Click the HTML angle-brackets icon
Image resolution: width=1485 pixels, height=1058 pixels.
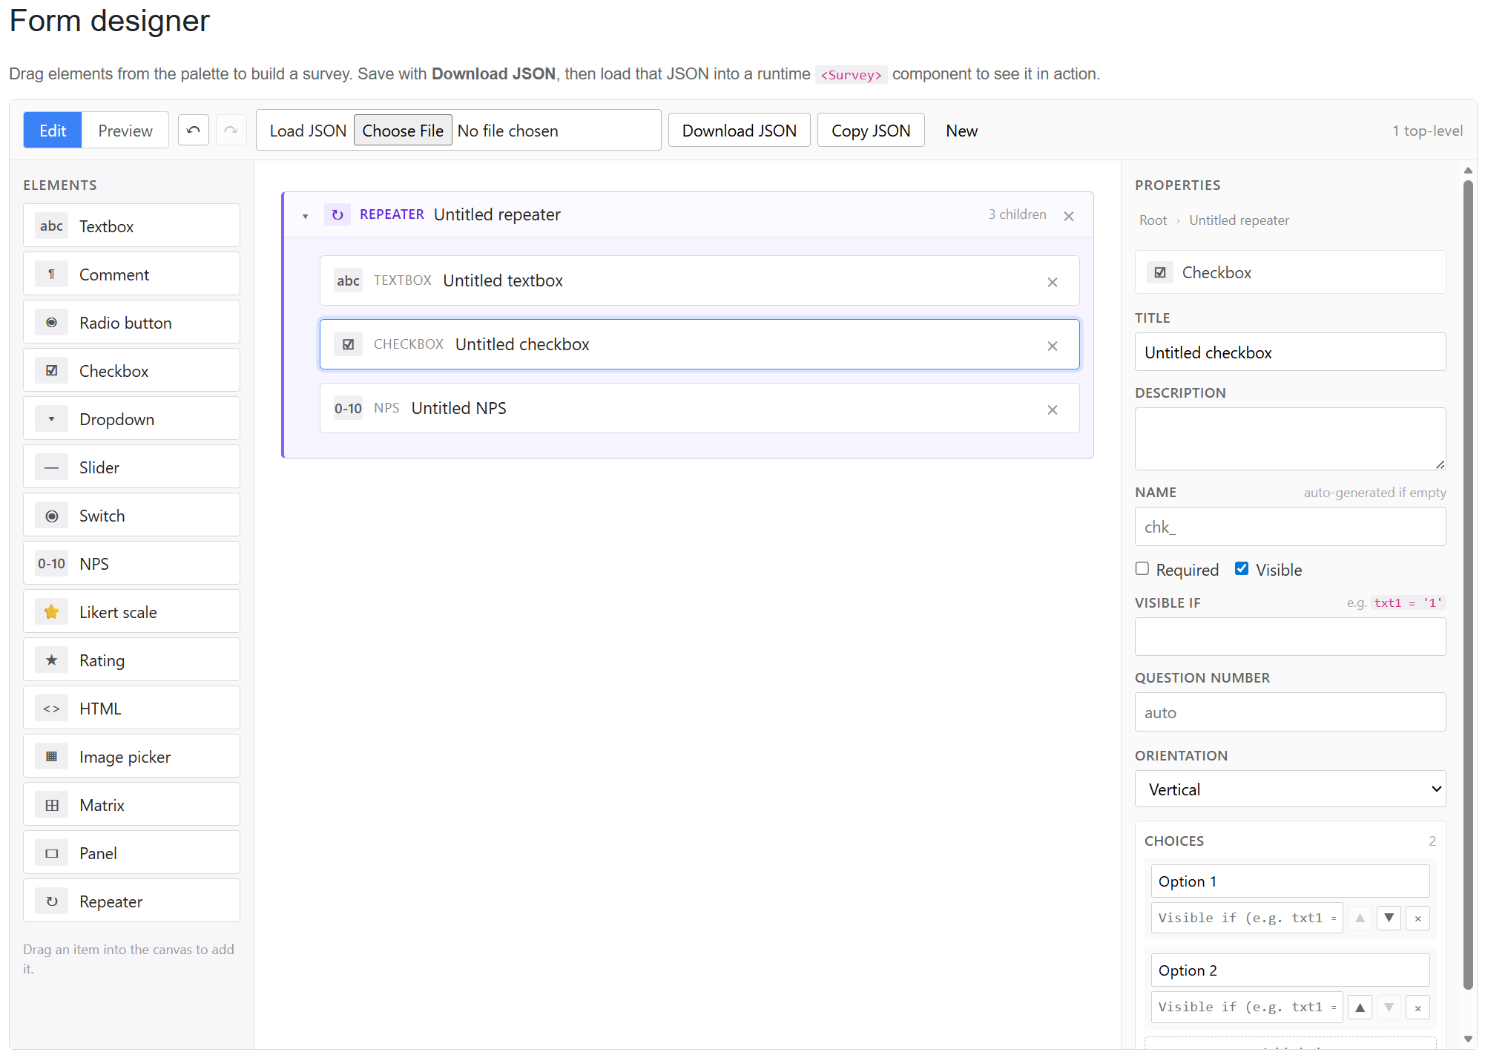coord(51,709)
